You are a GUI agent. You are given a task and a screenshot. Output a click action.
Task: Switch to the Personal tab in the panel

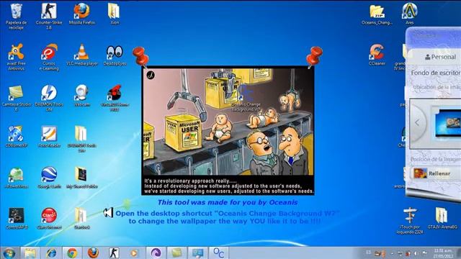(440, 57)
